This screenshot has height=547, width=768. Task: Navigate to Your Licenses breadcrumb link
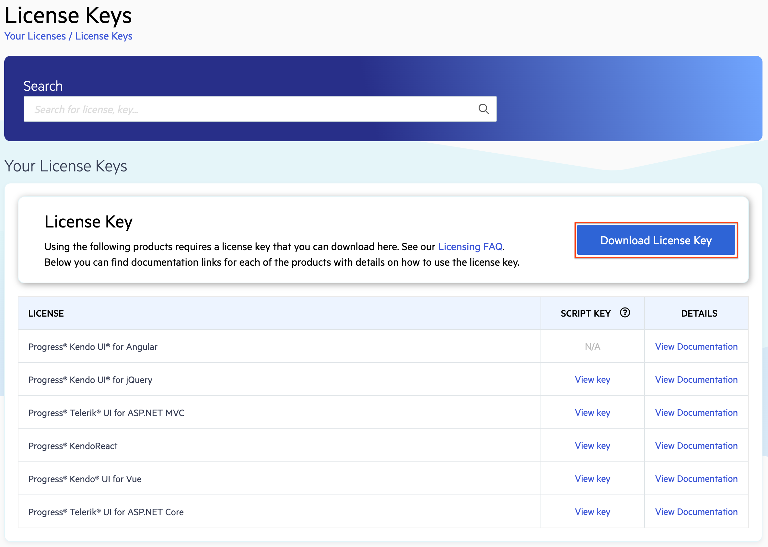point(35,36)
